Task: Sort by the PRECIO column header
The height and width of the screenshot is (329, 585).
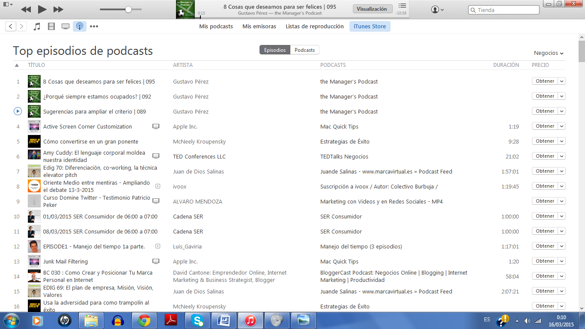Action: tap(540, 65)
